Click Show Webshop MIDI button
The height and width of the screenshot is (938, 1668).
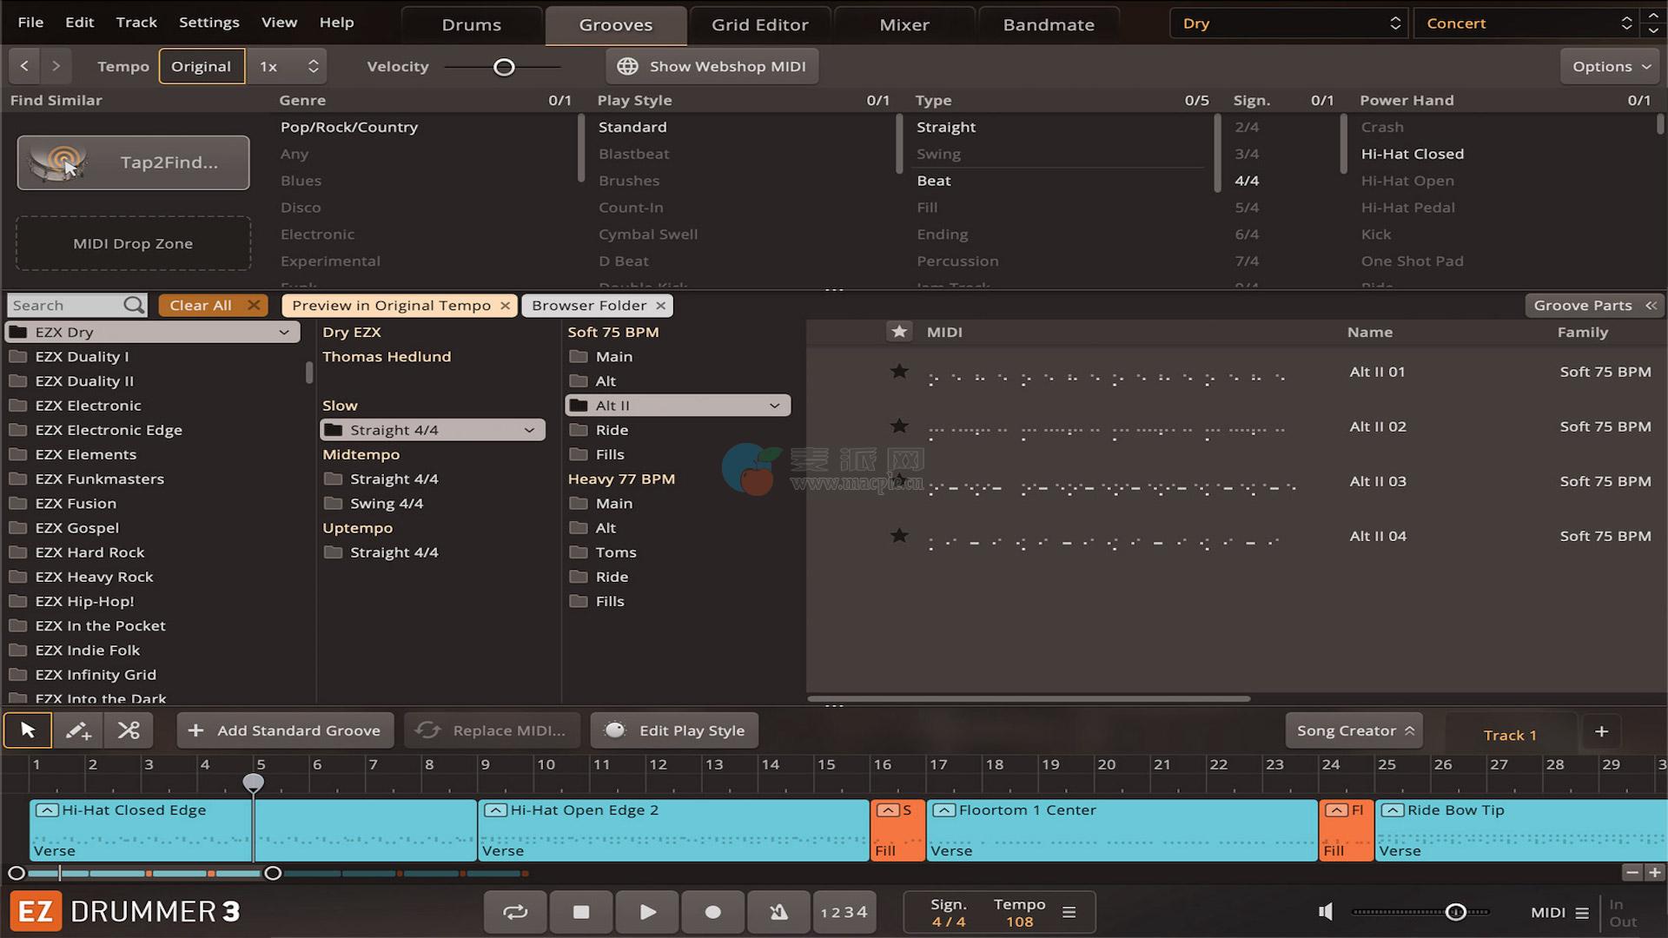(x=712, y=66)
